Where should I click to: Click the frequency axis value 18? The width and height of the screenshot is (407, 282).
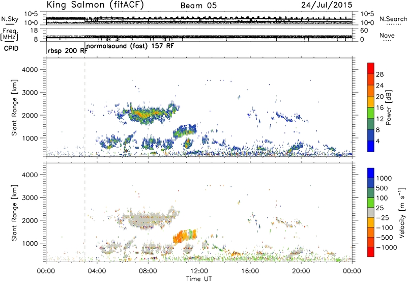pyautogui.click(x=34, y=31)
